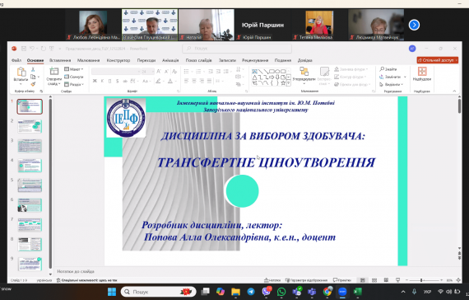
Task: Open the Вставлення (Insert) ribbon tab
Action: (60, 60)
